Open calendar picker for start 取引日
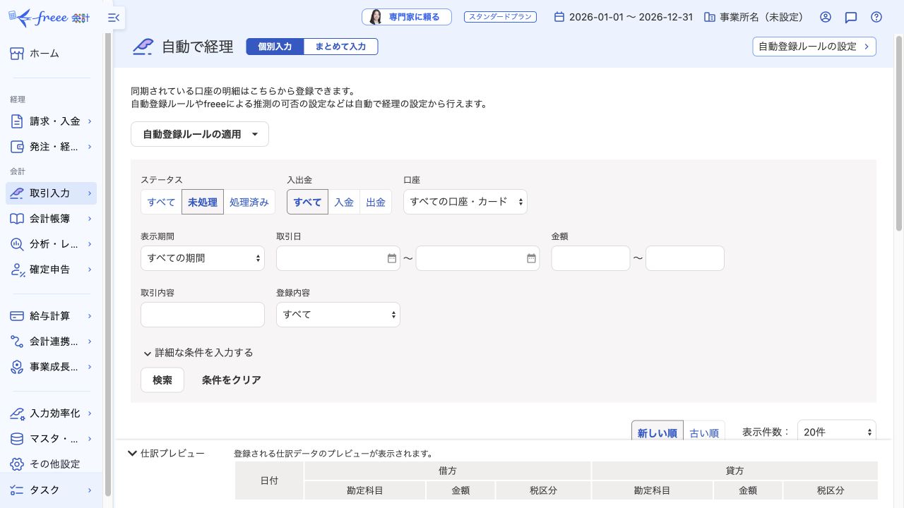The height and width of the screenshot is (508, 904). (392, 258)
